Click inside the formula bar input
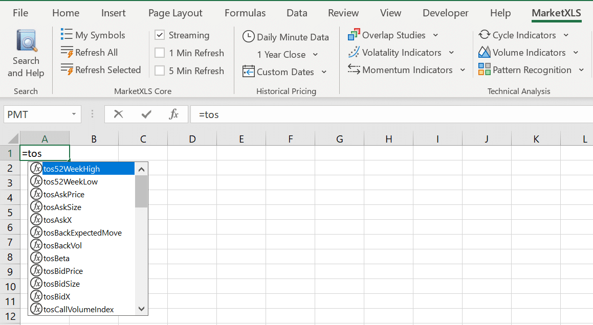This screenshot has width=593, height=325. coord(391,114)
